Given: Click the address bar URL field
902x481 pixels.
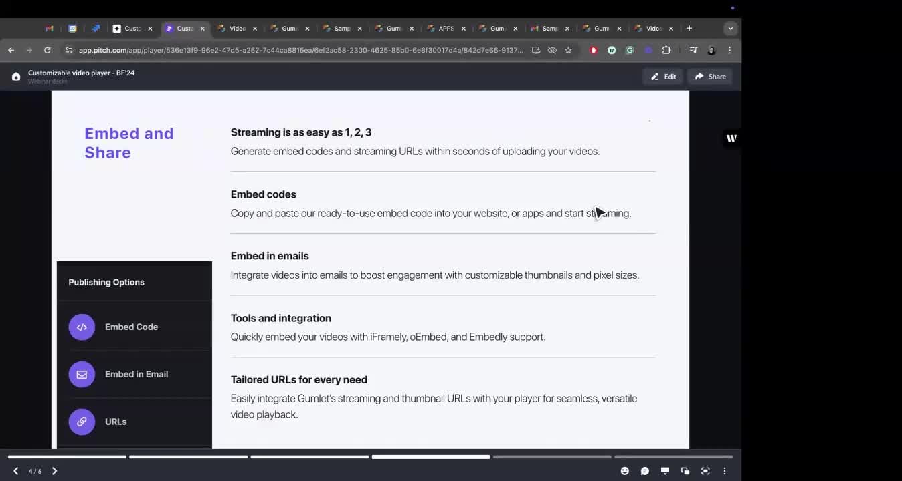Looking at the screenshot, I should [x=300, y=50].
